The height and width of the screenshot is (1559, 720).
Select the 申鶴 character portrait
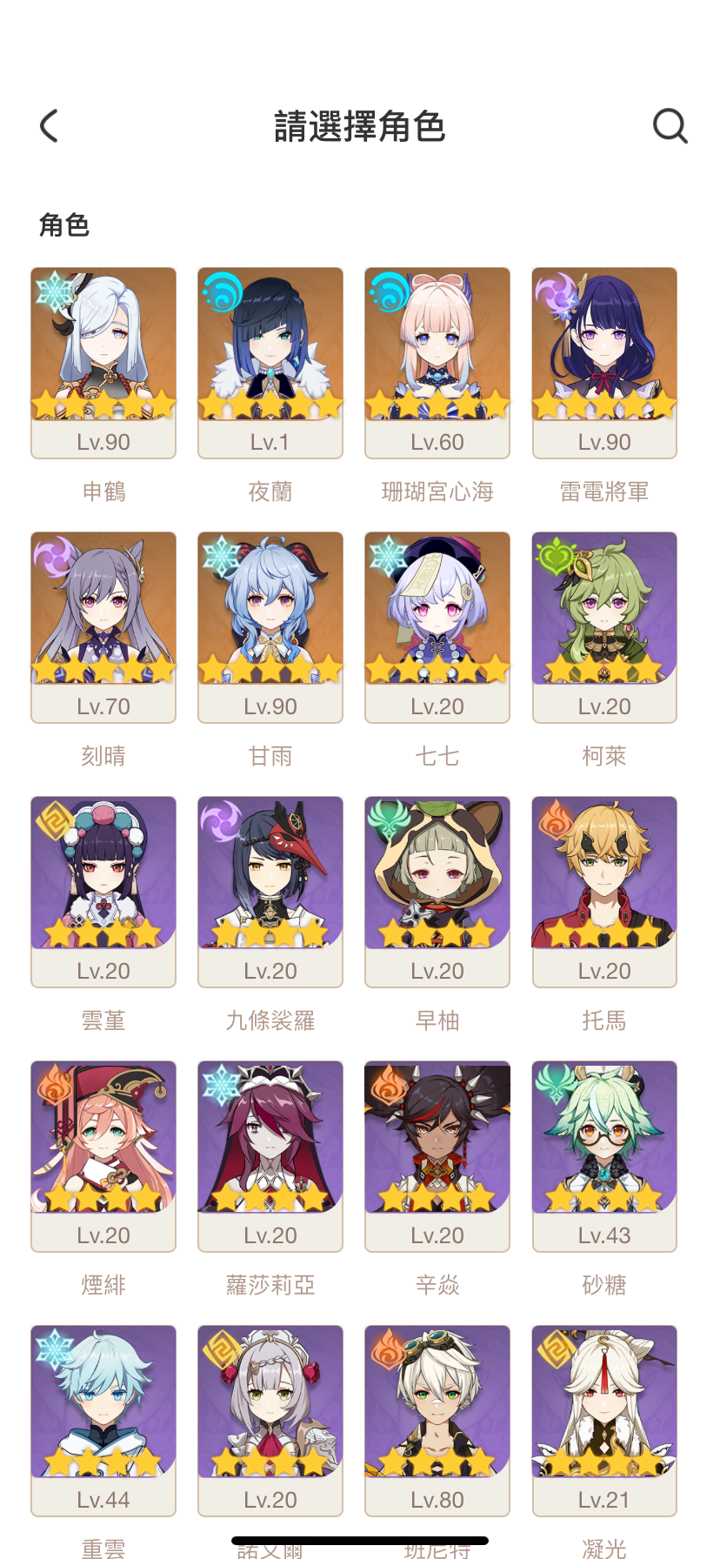(103, 363)
